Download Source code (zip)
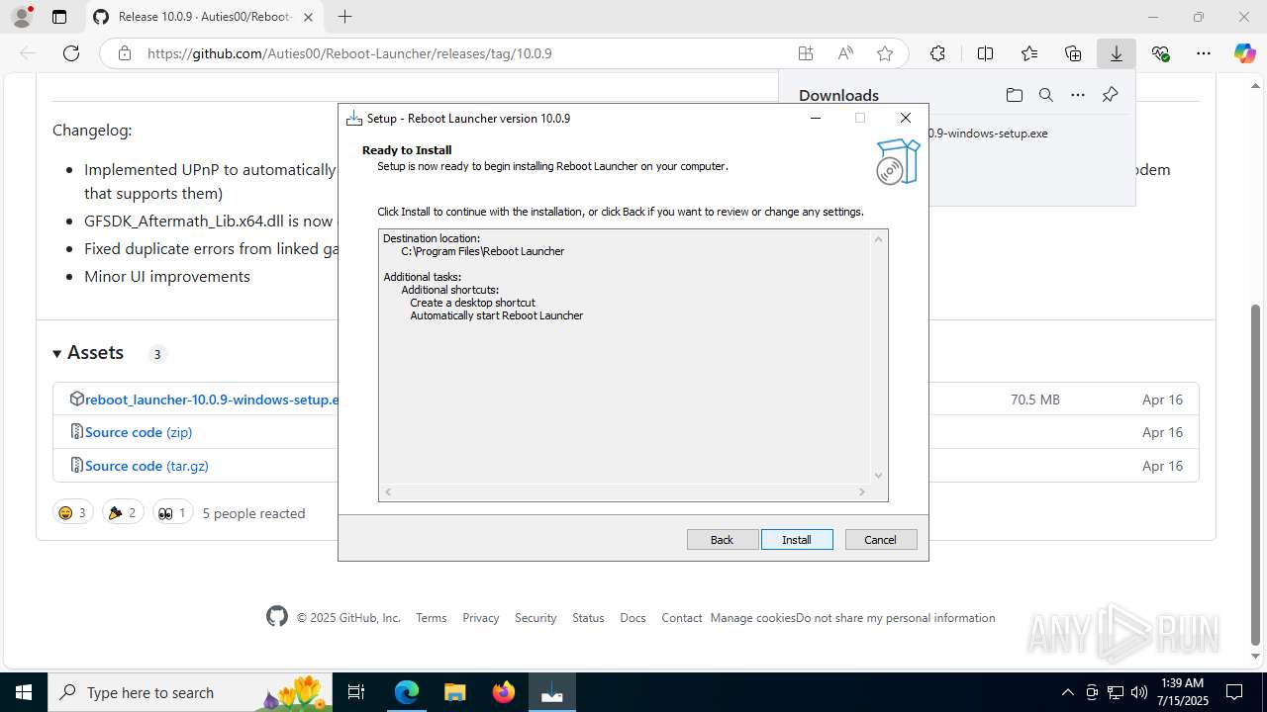 click(x=139, y=432)
